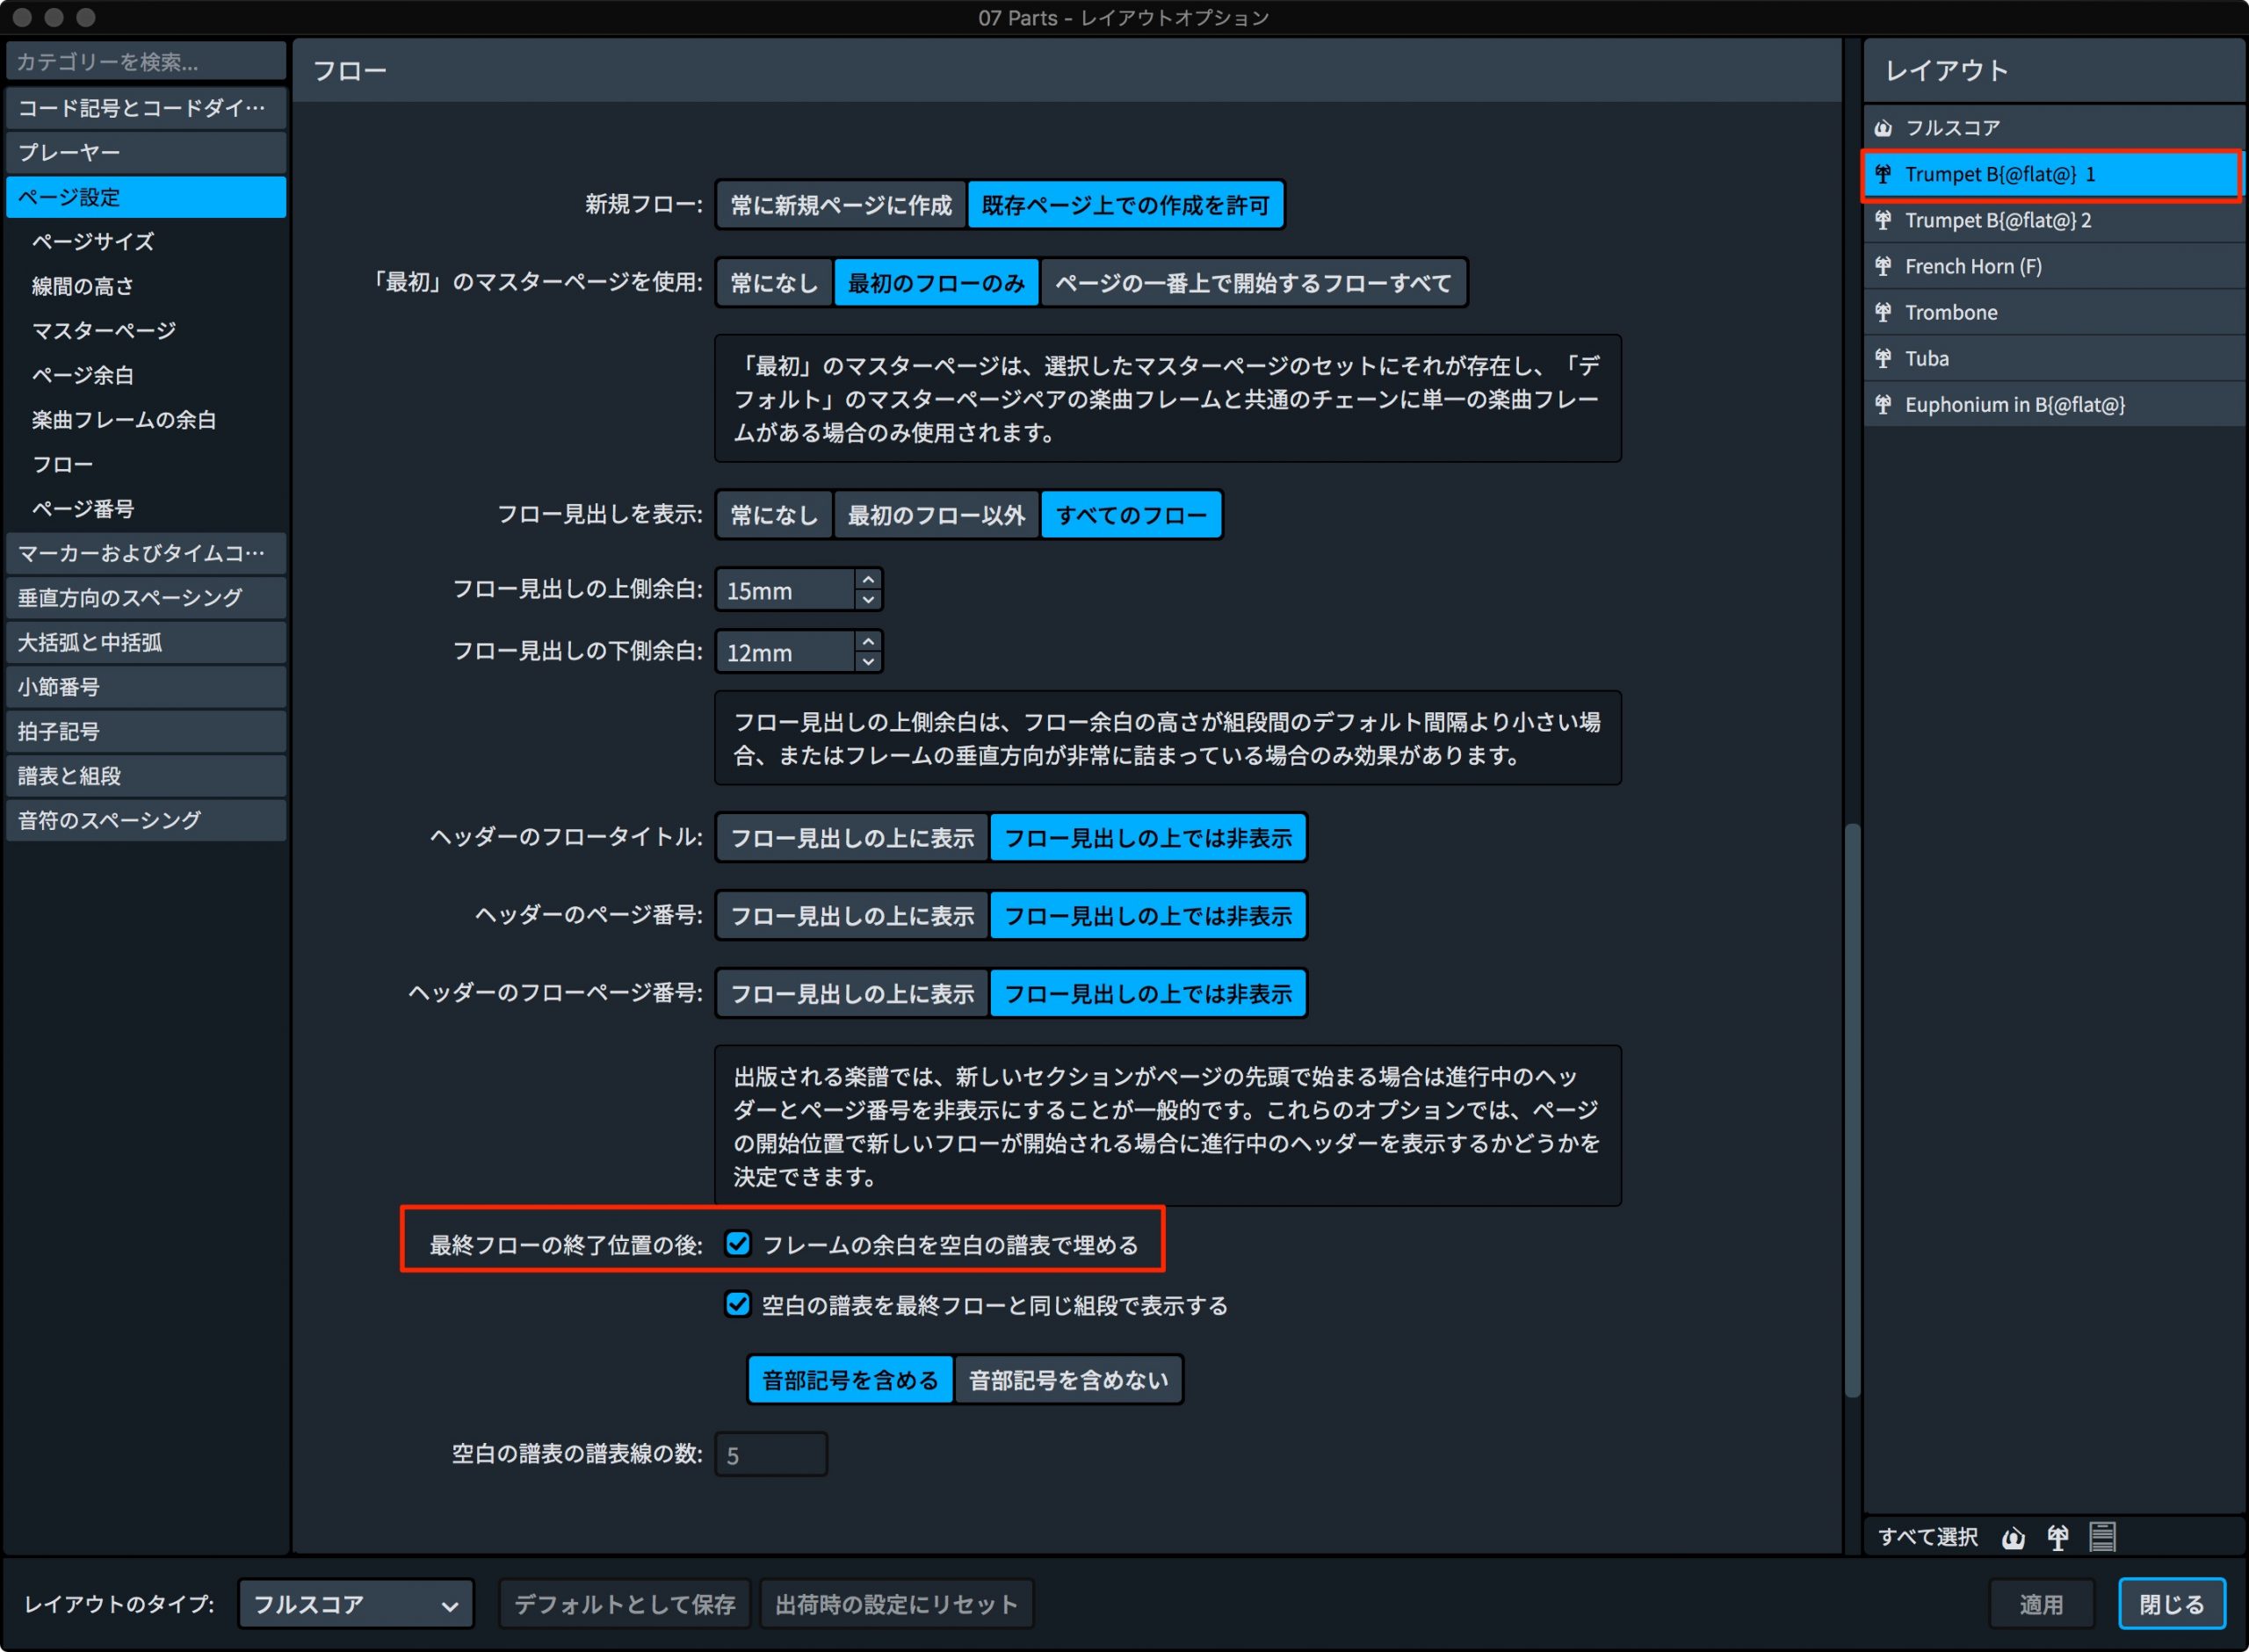Click the フルスコア layout icon
Screen dimensions: 2249x1652
coord(1883,128)
